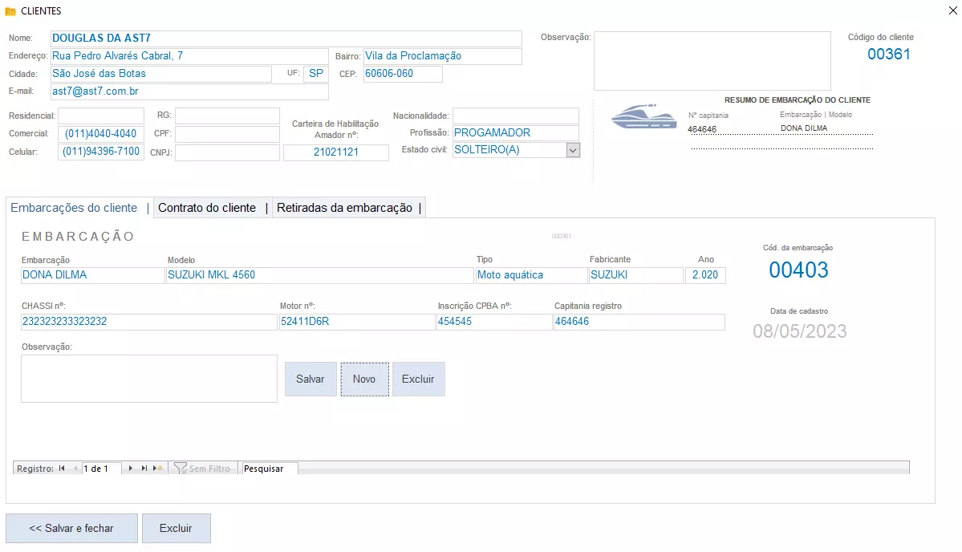Click Cidade field São José das Botas
The width and height of the screenshot is (962, 552).
click(160, 74)
